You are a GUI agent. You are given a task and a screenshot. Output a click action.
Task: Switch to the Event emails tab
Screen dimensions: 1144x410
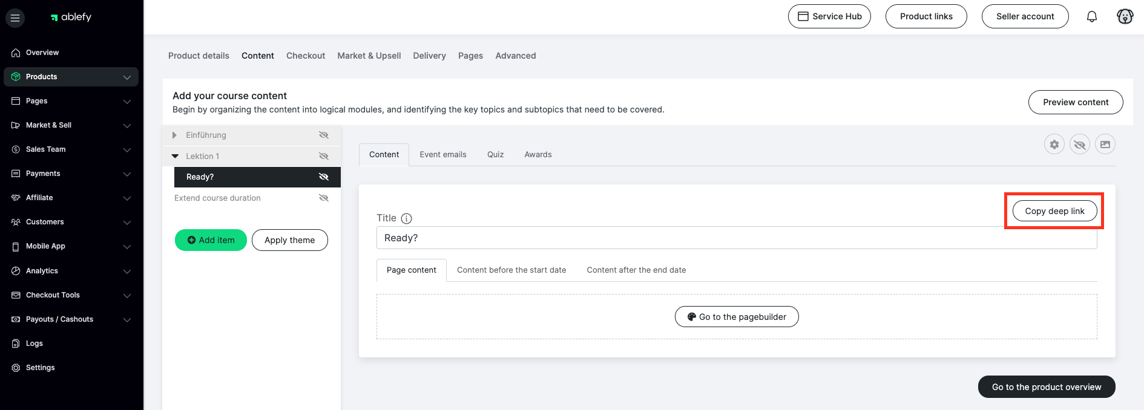[443, 155]
